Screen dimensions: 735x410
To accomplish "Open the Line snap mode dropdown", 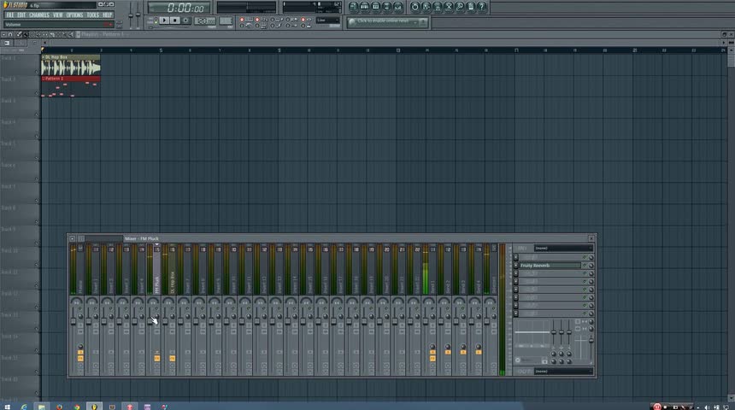I will tap(327, 20).
